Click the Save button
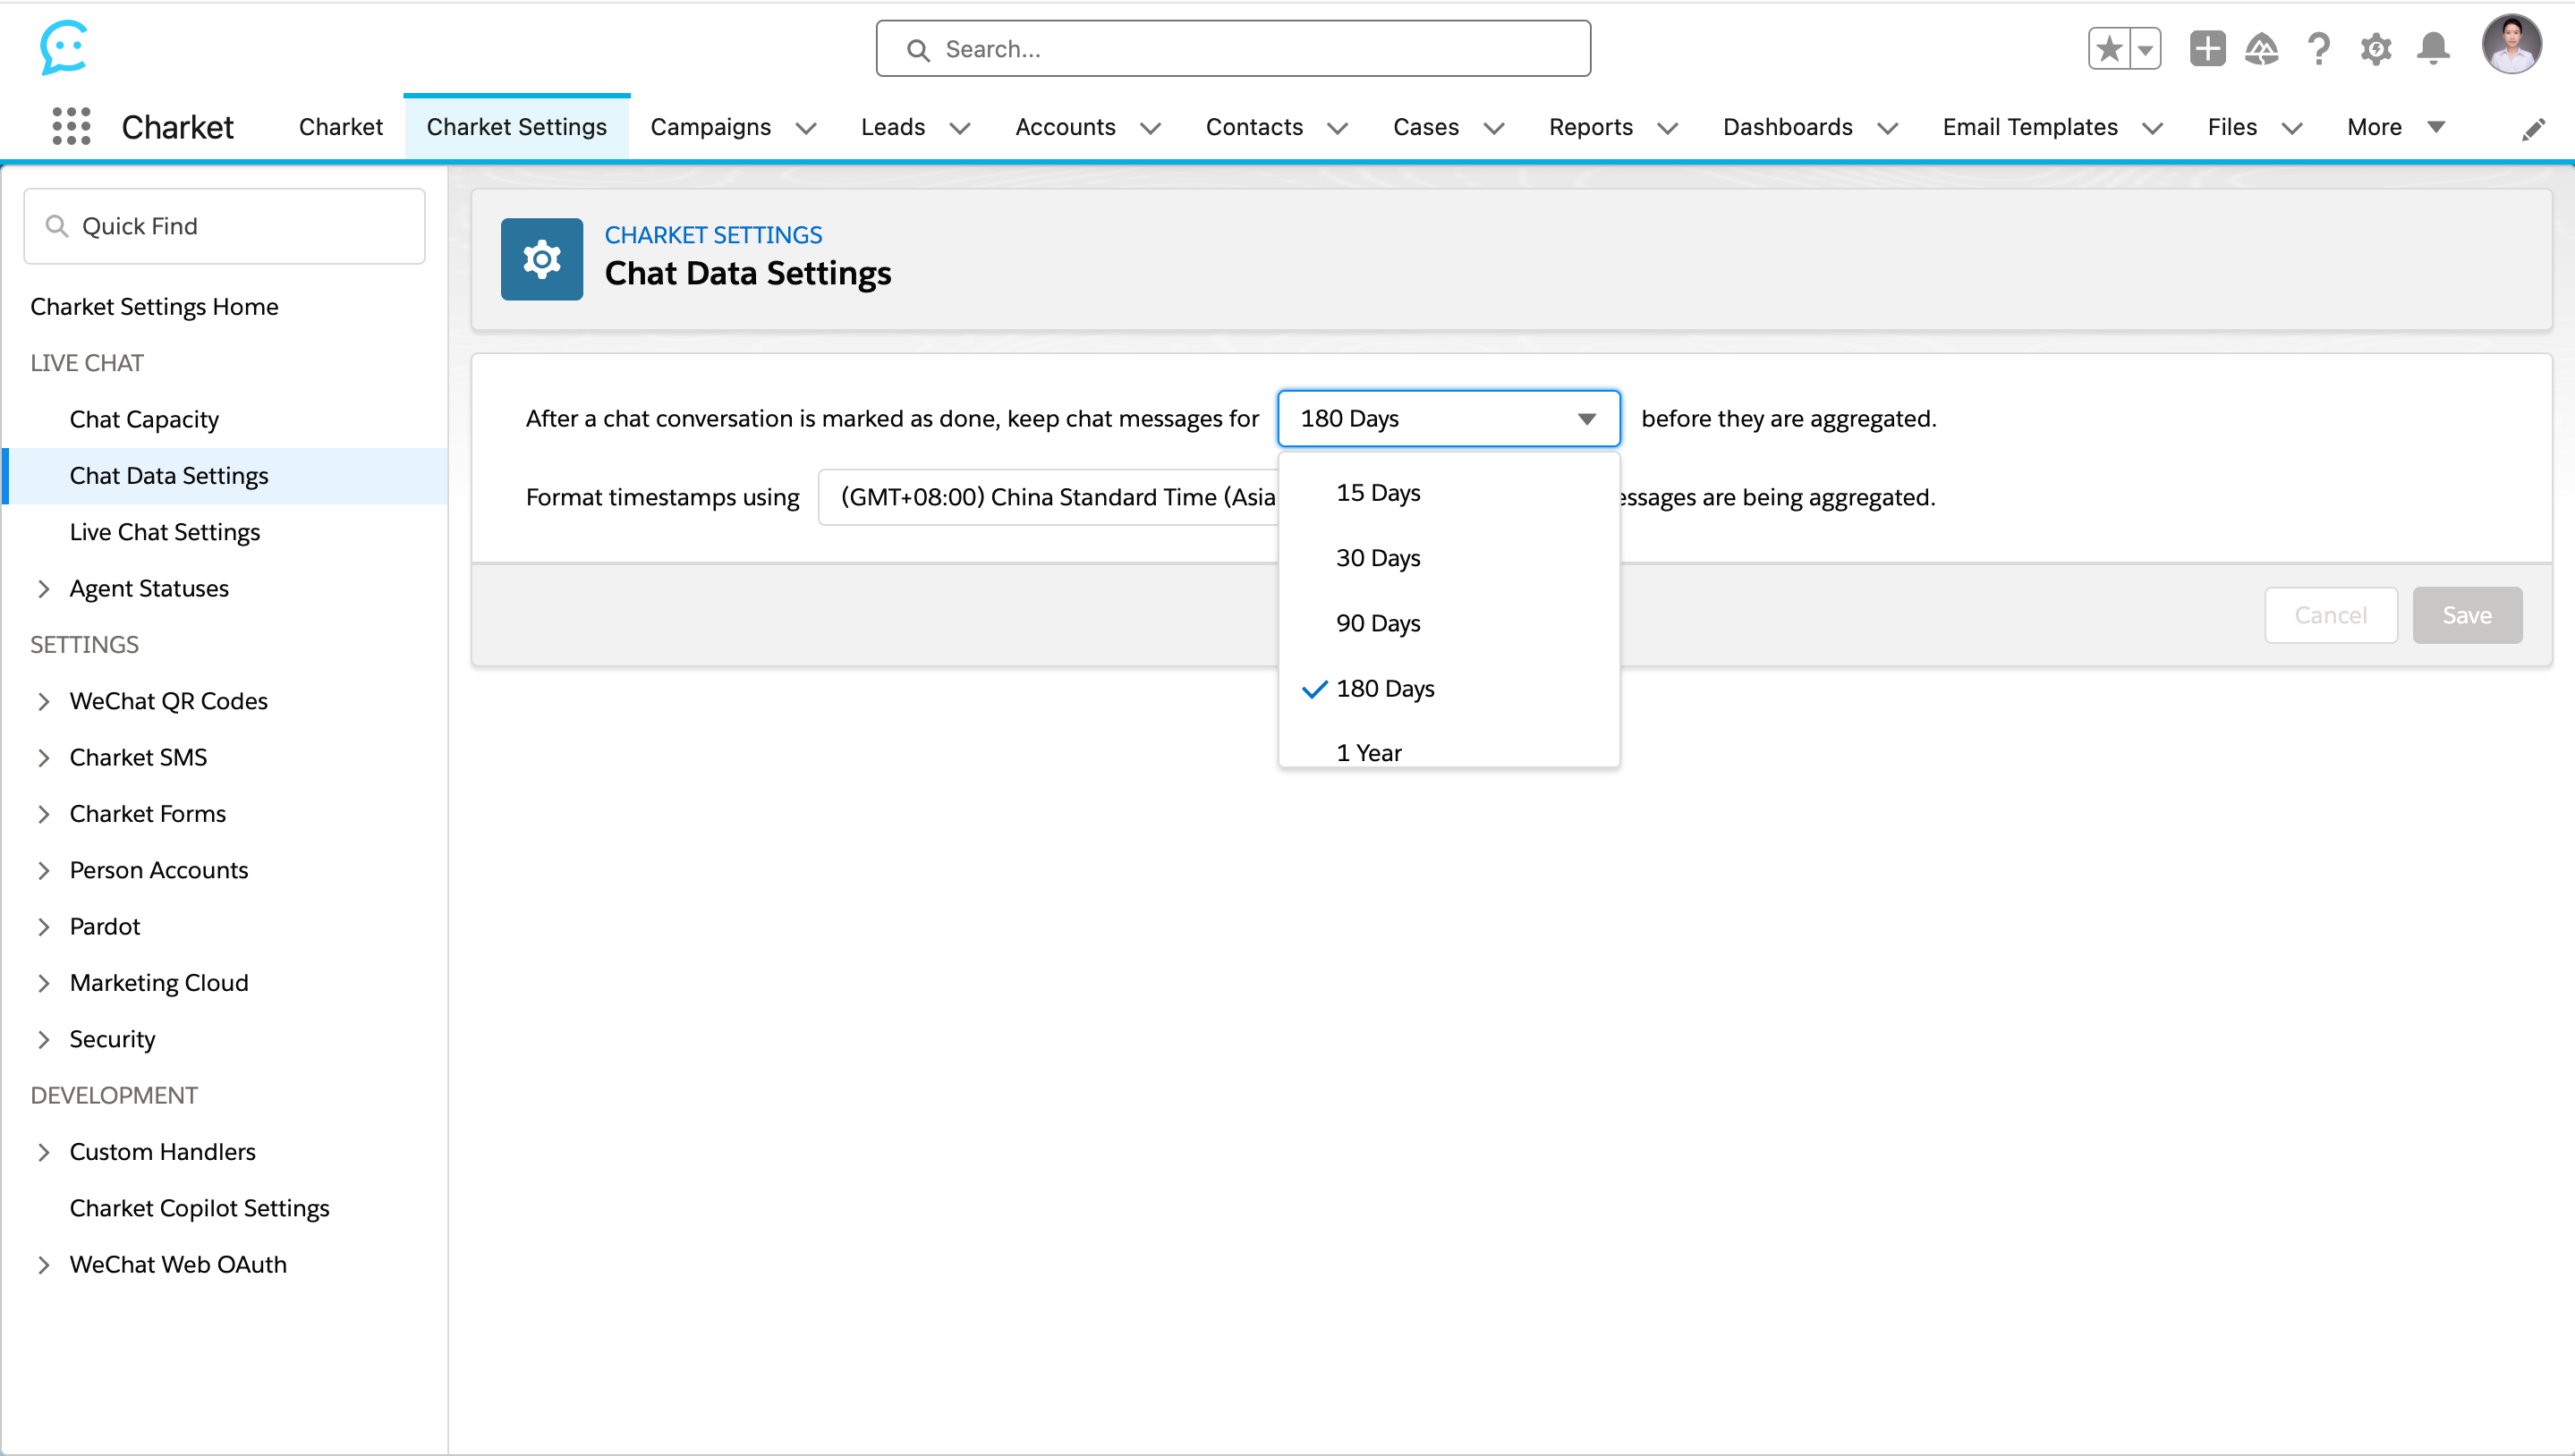The height and width of the screenshot is (1456, 2575). [2466, 615]
